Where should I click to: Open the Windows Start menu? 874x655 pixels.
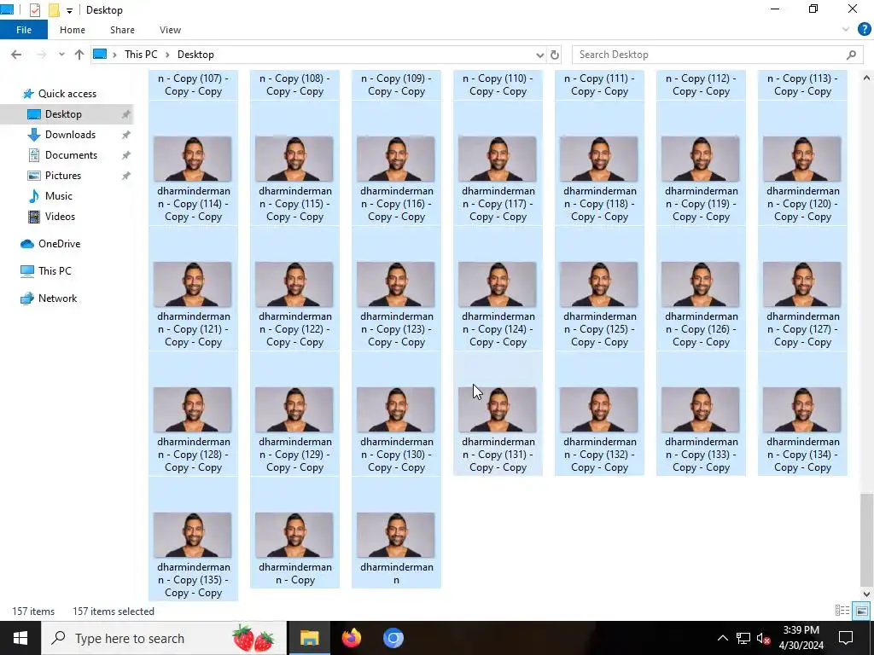pyautogui.click(x=20, y=638)
